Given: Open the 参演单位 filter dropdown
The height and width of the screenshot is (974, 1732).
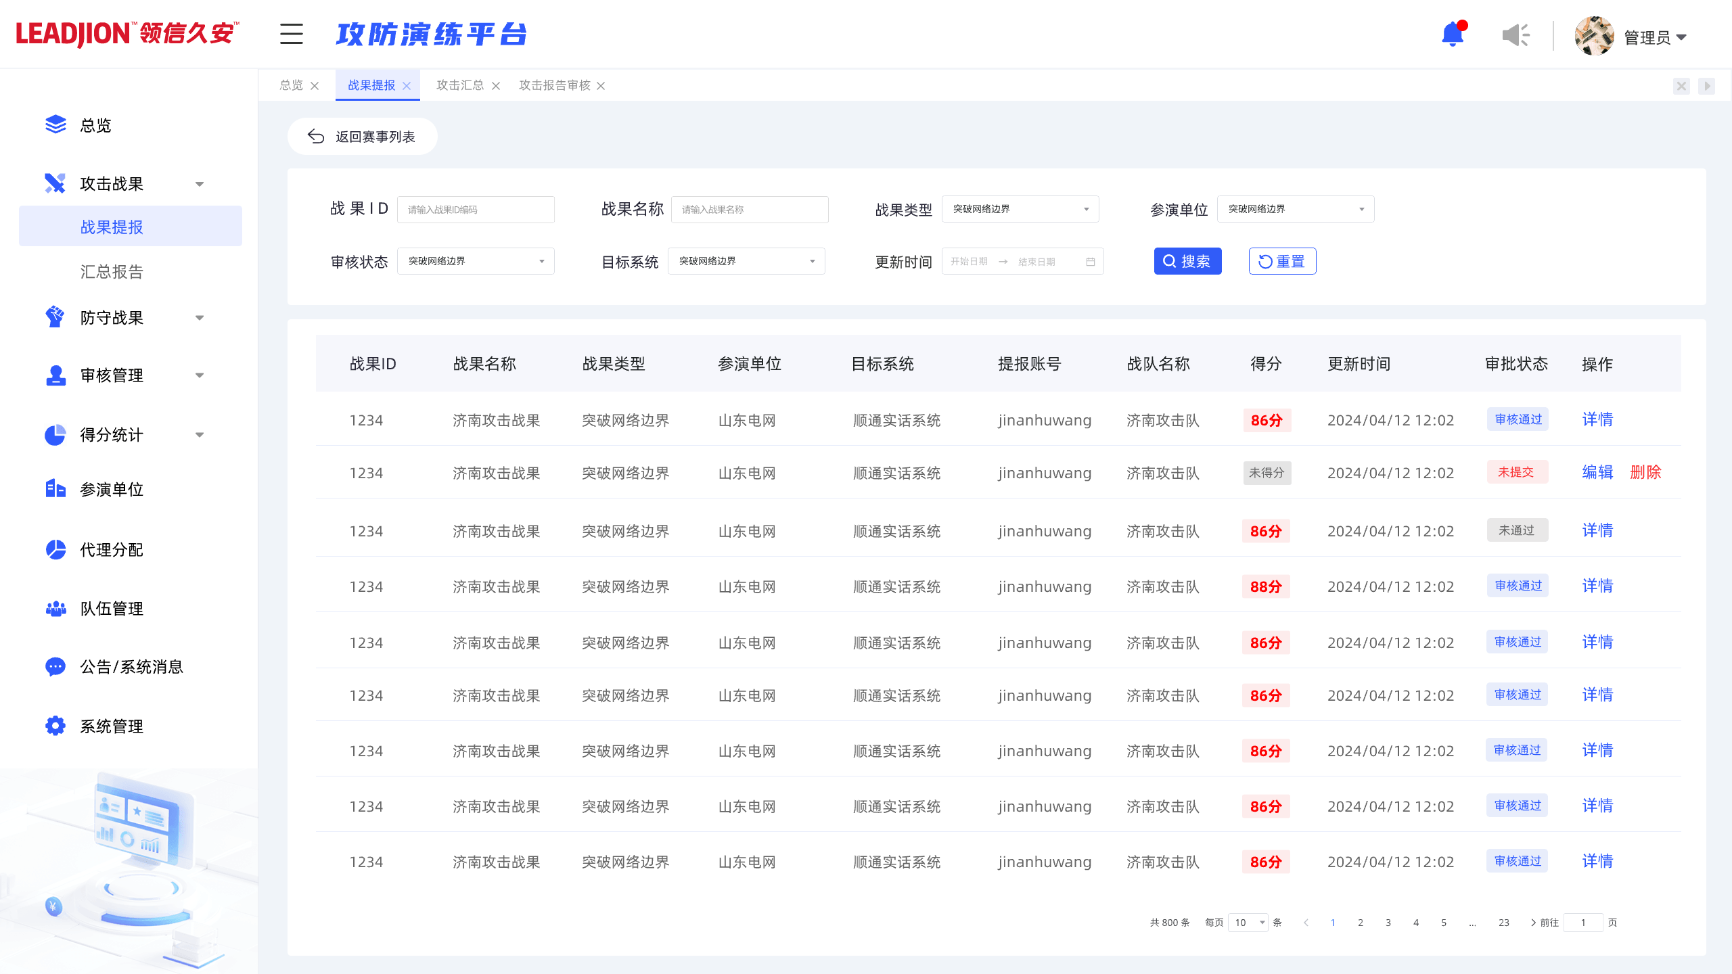Looking at the screenshot, I should 1296,209.
